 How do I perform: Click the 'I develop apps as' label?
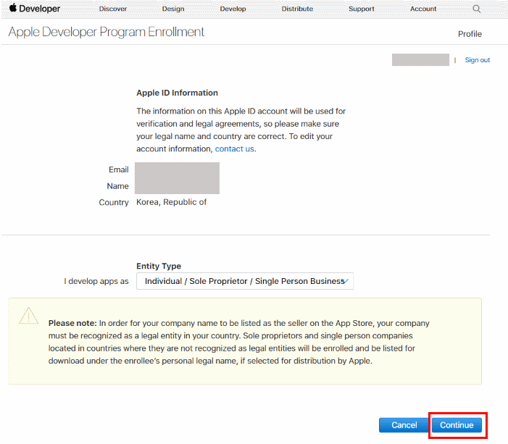pyautogui.click(x=96, y=281)
